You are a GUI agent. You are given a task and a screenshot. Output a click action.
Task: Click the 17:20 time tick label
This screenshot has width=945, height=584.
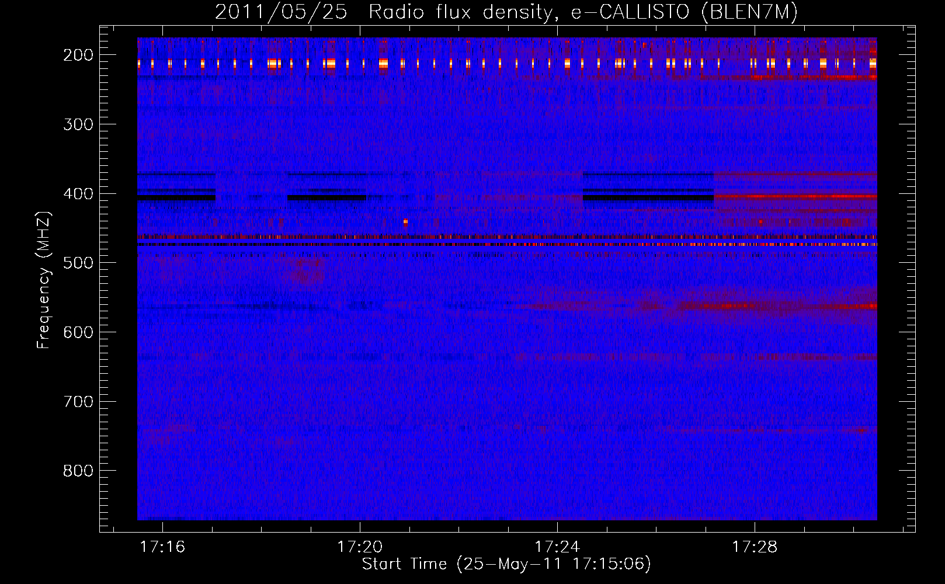pos(360,547)
